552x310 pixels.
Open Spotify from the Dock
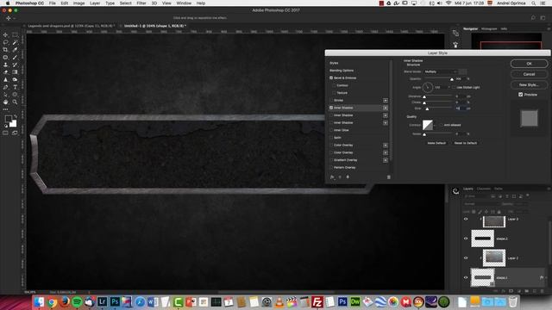click(x=77, y=301)
